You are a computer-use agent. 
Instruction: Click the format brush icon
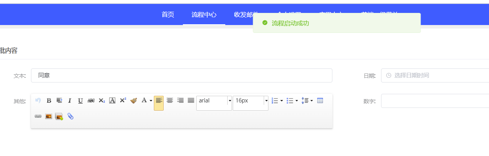click(133, 100)
